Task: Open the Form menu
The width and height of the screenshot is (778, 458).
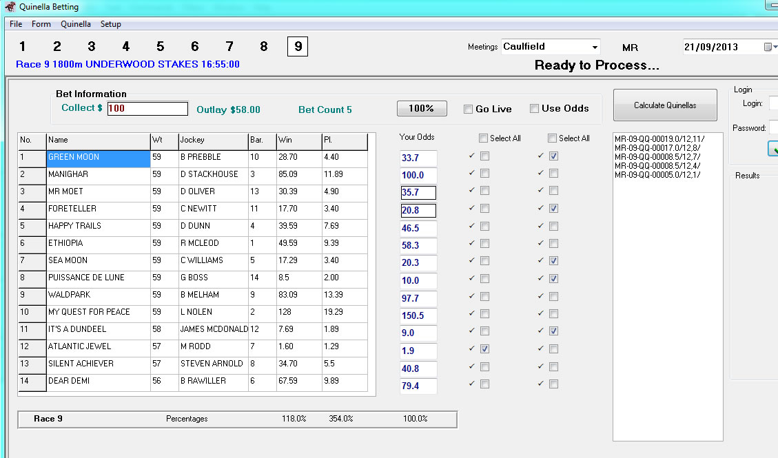Action: (x=41, y=24)
